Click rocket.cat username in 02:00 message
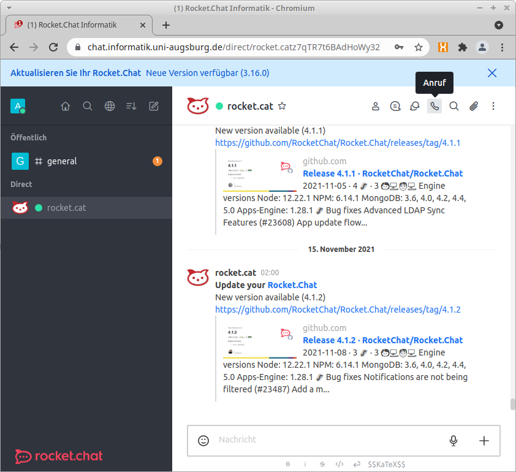Image resolution: width=516 pixels, height=472 pixels. (x=235, y=273)
